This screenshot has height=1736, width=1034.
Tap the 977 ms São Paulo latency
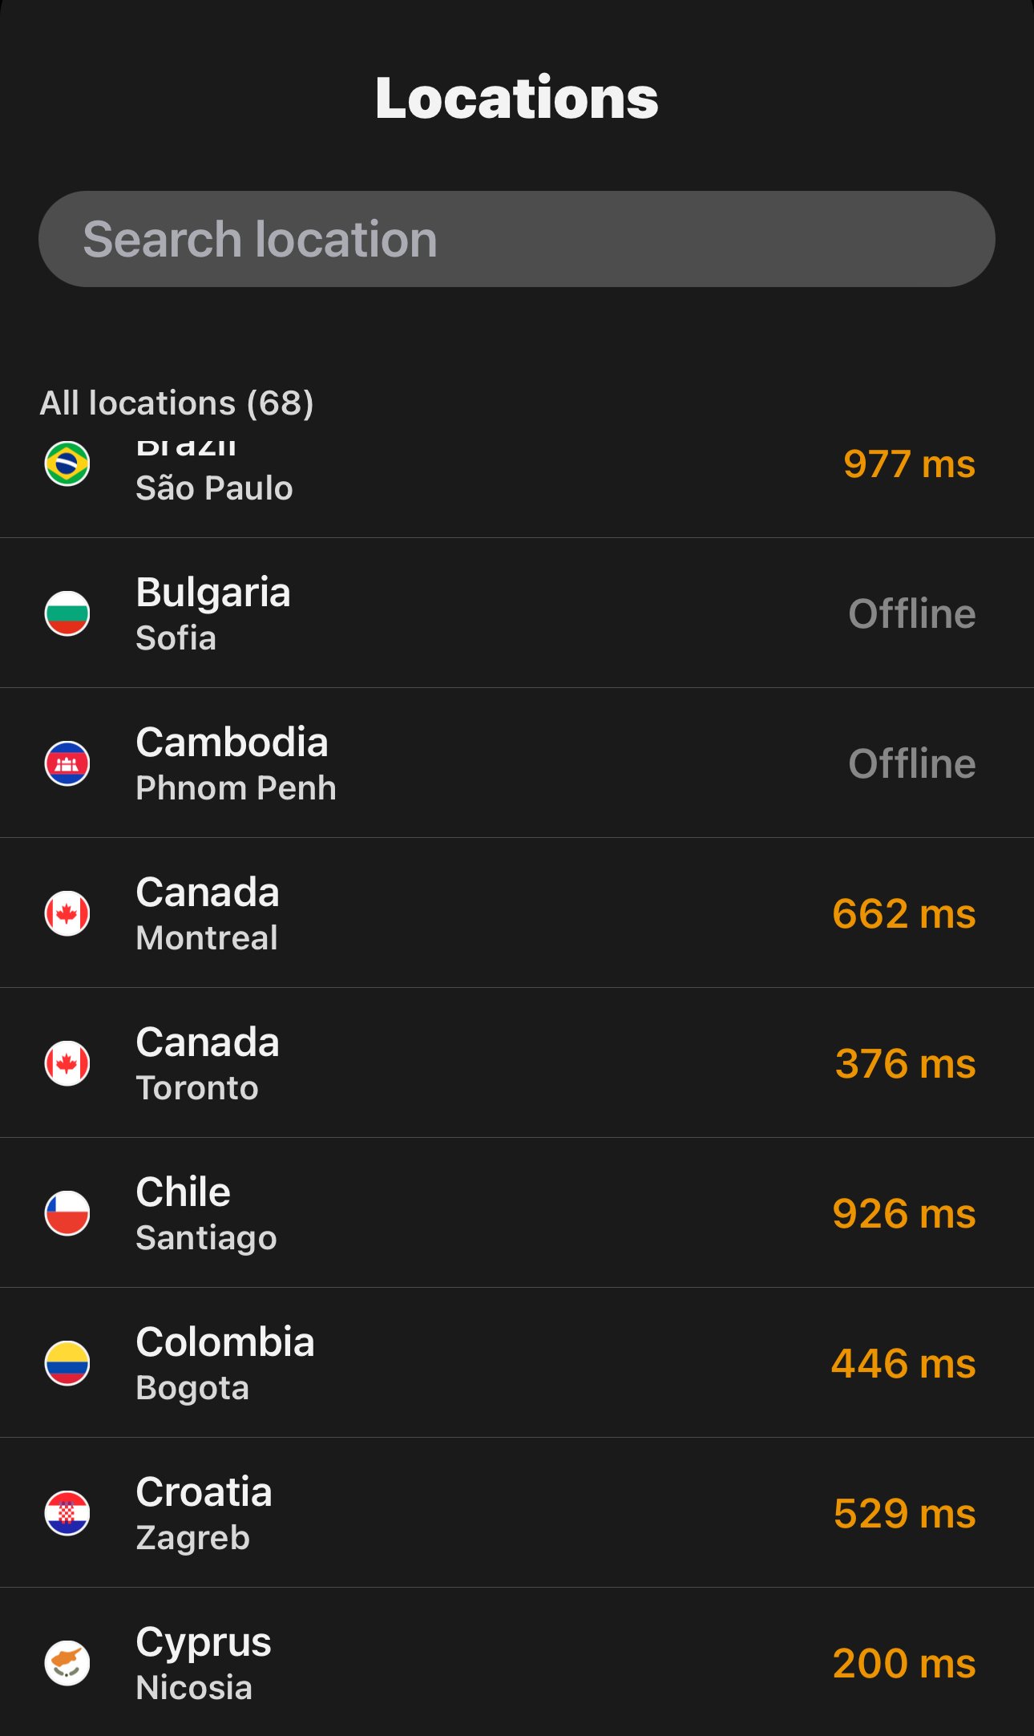coord(909,464)
